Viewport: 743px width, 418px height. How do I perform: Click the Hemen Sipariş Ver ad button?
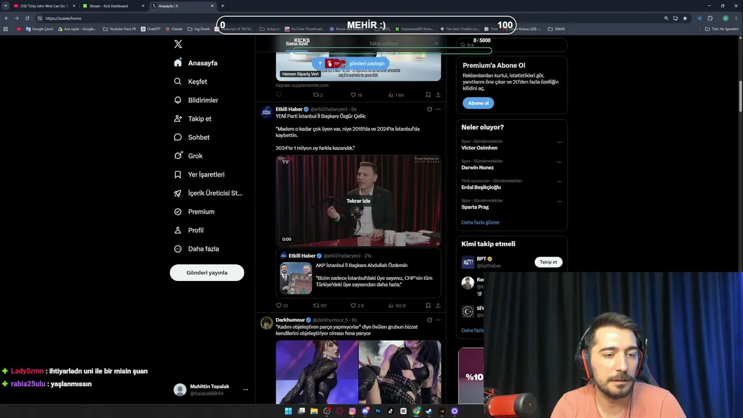pyautogui.click(x=300, y=74)
